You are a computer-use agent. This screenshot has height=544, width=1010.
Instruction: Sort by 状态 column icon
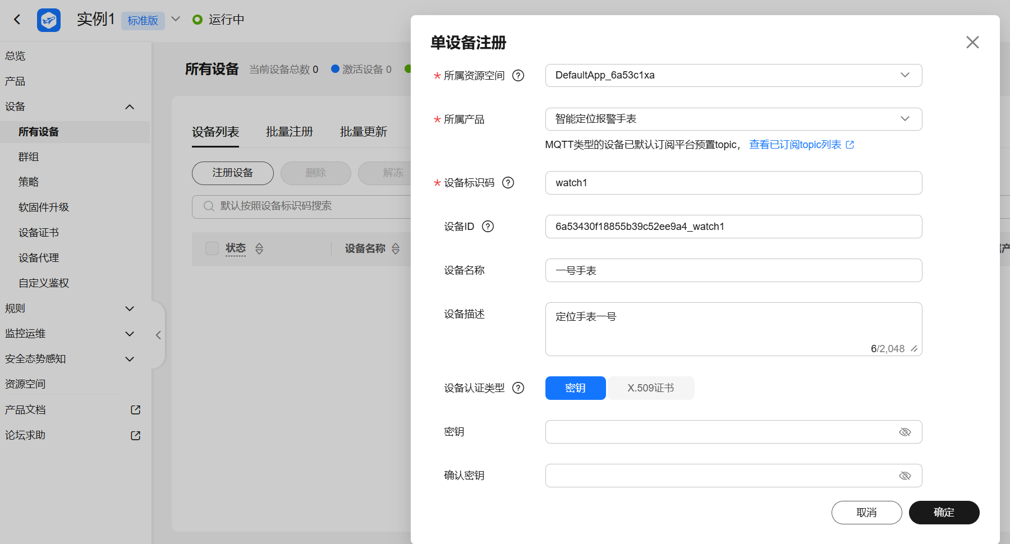[259, 248]
